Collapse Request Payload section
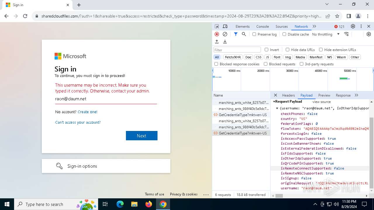This screenshot has width=374, height=210. pyautogui.click(x=274, y=101)
